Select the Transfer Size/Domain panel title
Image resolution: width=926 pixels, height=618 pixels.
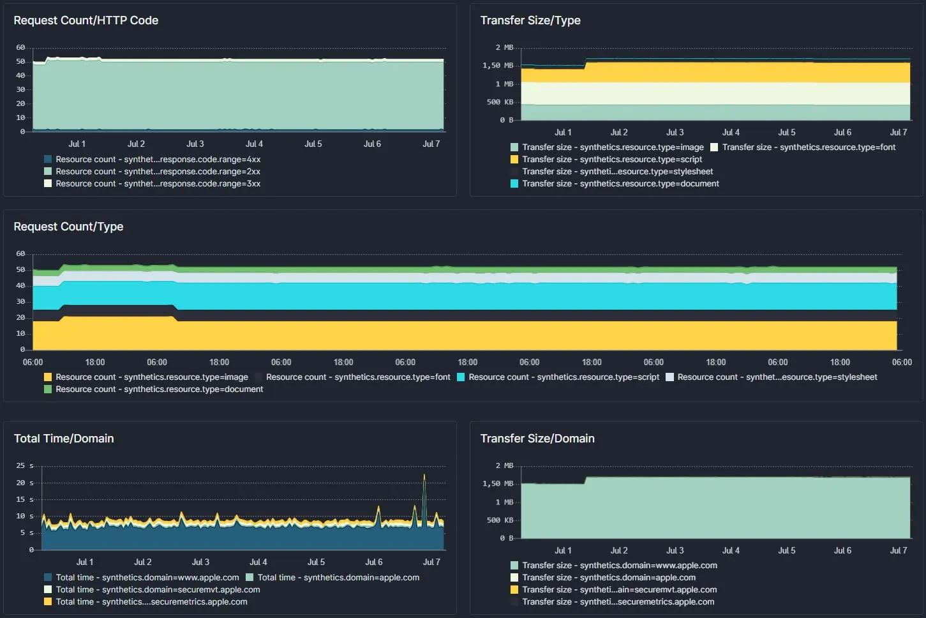tap(537, 439)
